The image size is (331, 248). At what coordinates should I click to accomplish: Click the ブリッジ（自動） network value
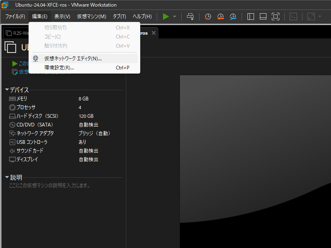(x=94, y=133)
